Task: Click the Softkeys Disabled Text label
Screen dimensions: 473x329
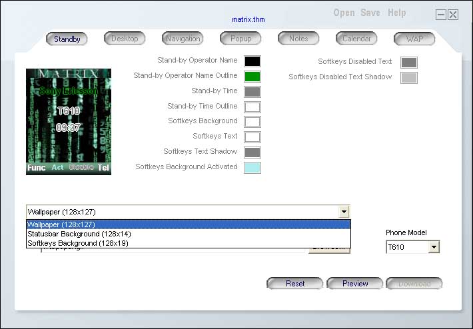Action: tap(354, 61)
